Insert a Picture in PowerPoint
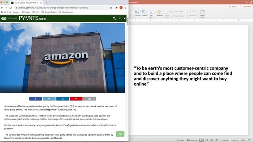 click(x=137, y=13)
